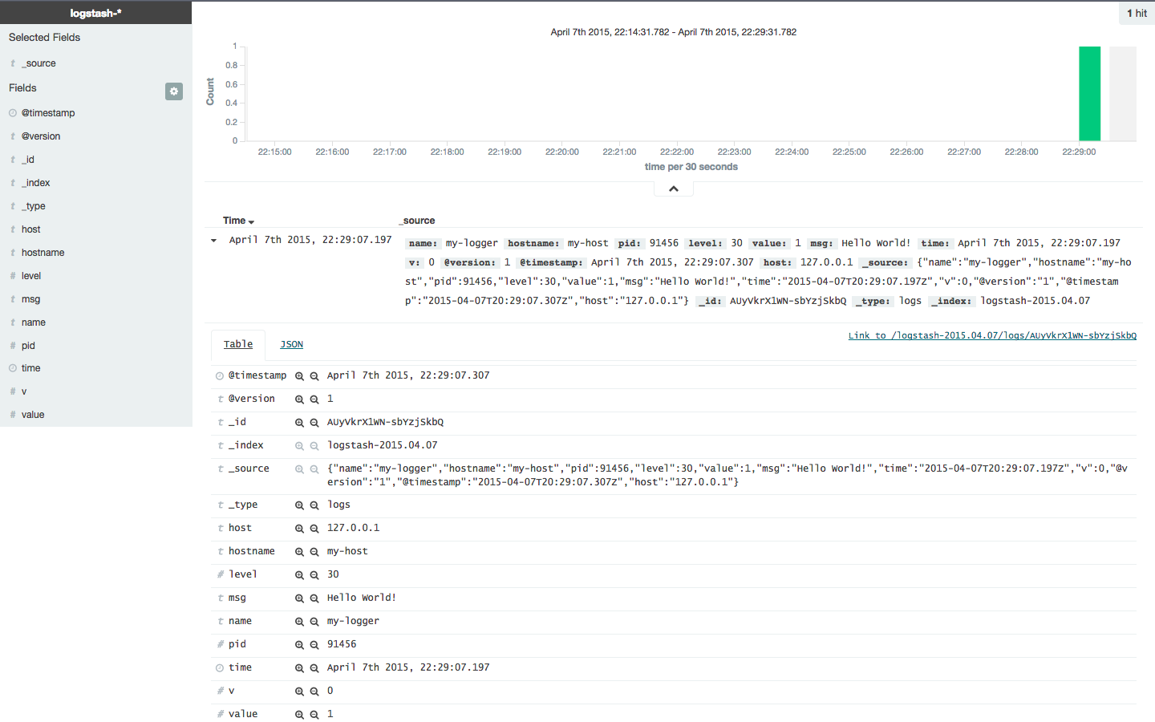Filter out _id value with minus magnifier
Screen dimensions: 1155x722
pos(314,423)
